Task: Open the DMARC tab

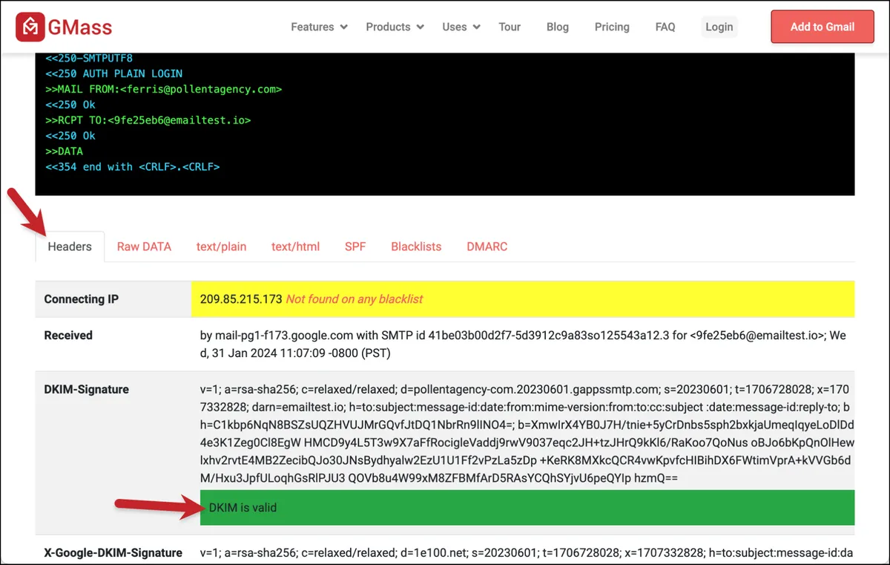Action: click(x=487, y=246)
